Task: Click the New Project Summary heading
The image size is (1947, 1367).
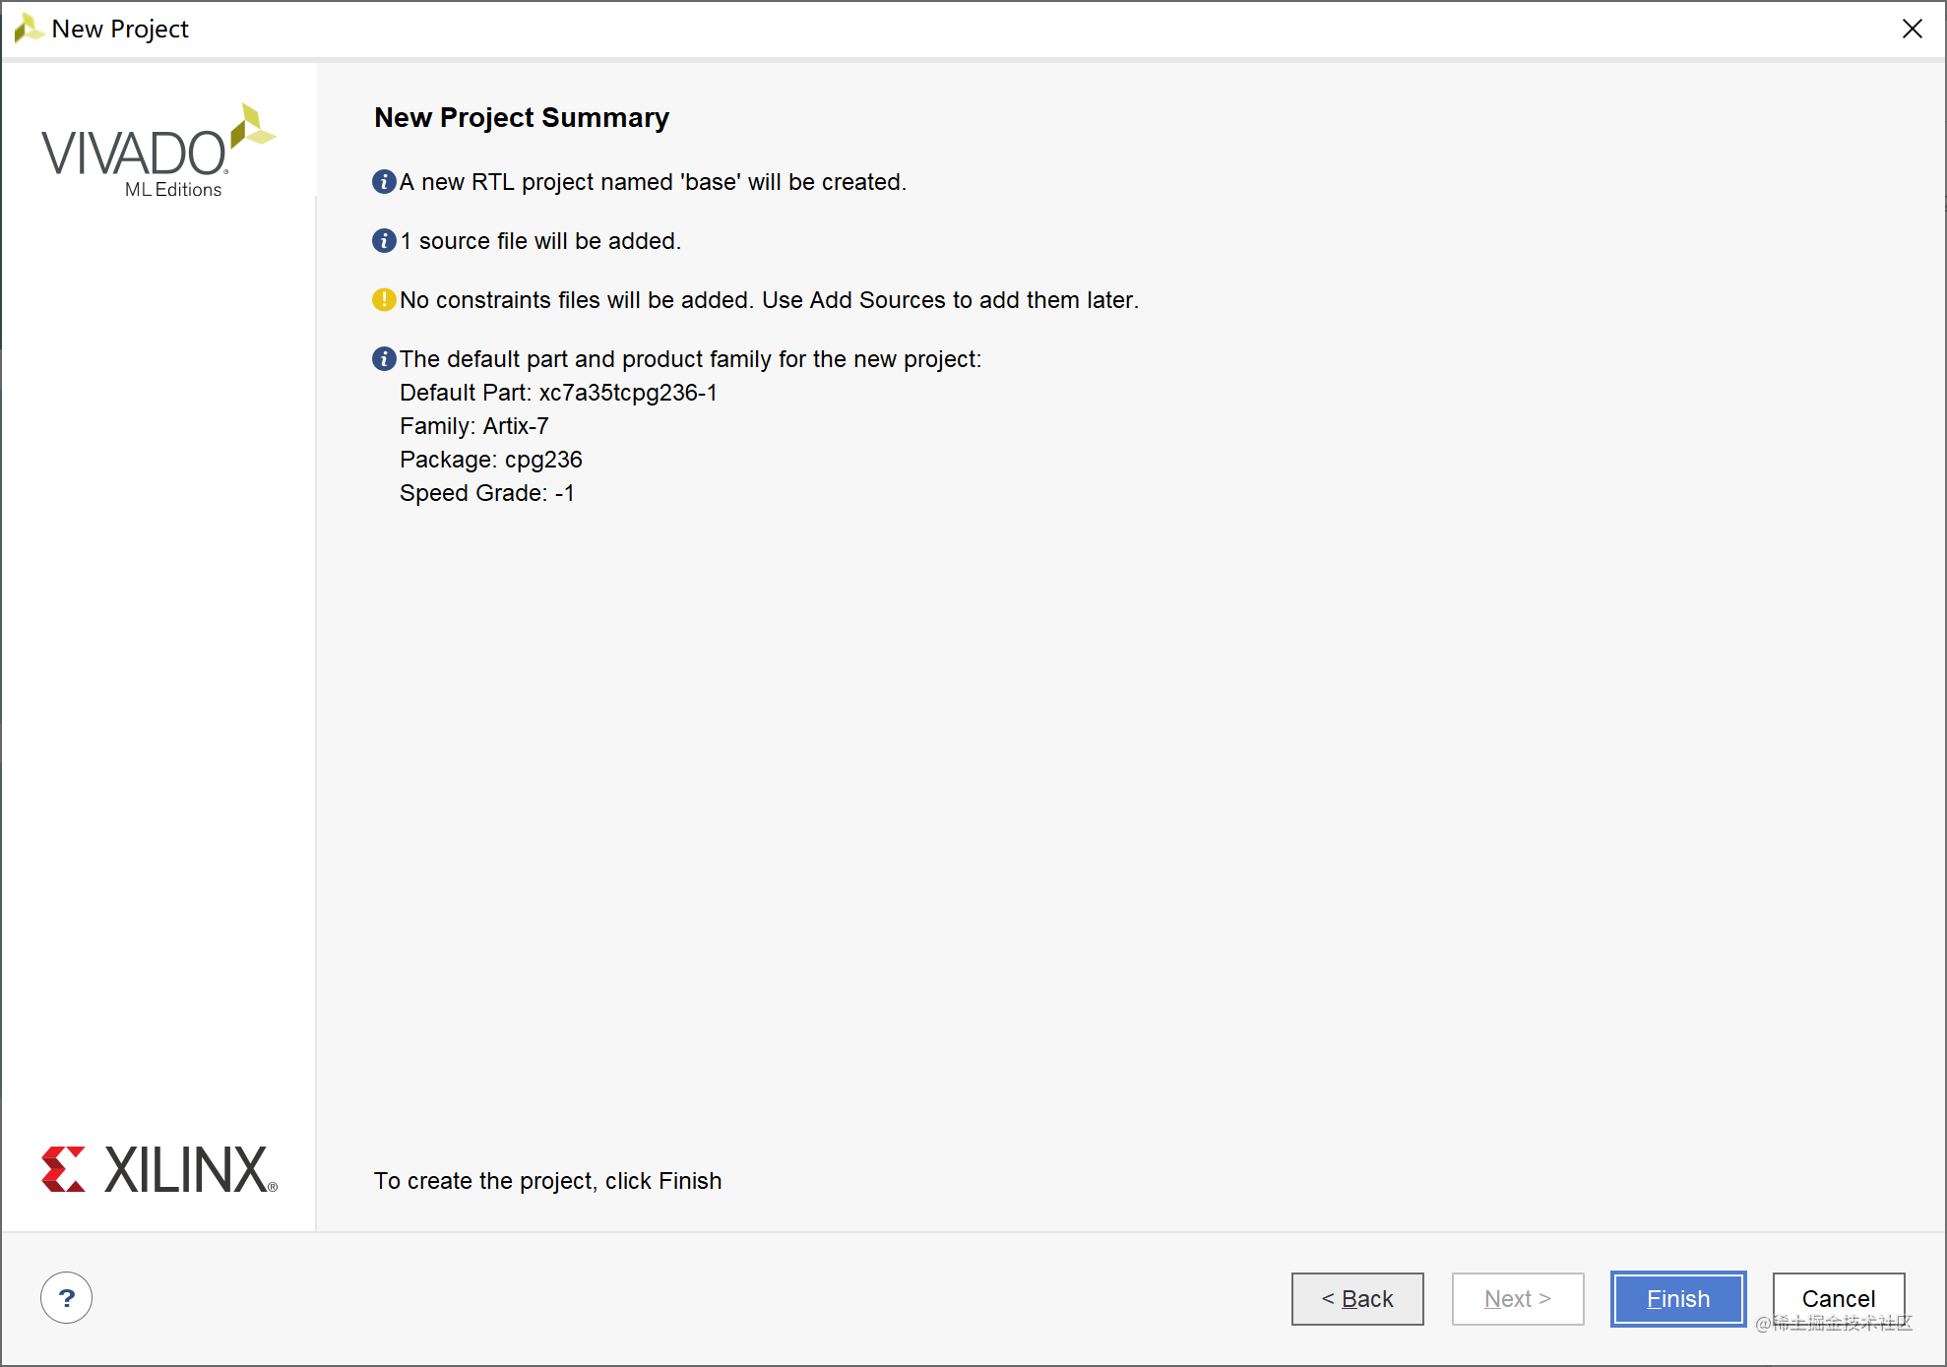Action: click(x=522, y=118)
